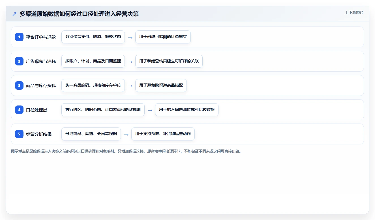The width and height of the screenshot is (375, 220).
Task: Select the step 1 number badge
Action: point(19,37)
